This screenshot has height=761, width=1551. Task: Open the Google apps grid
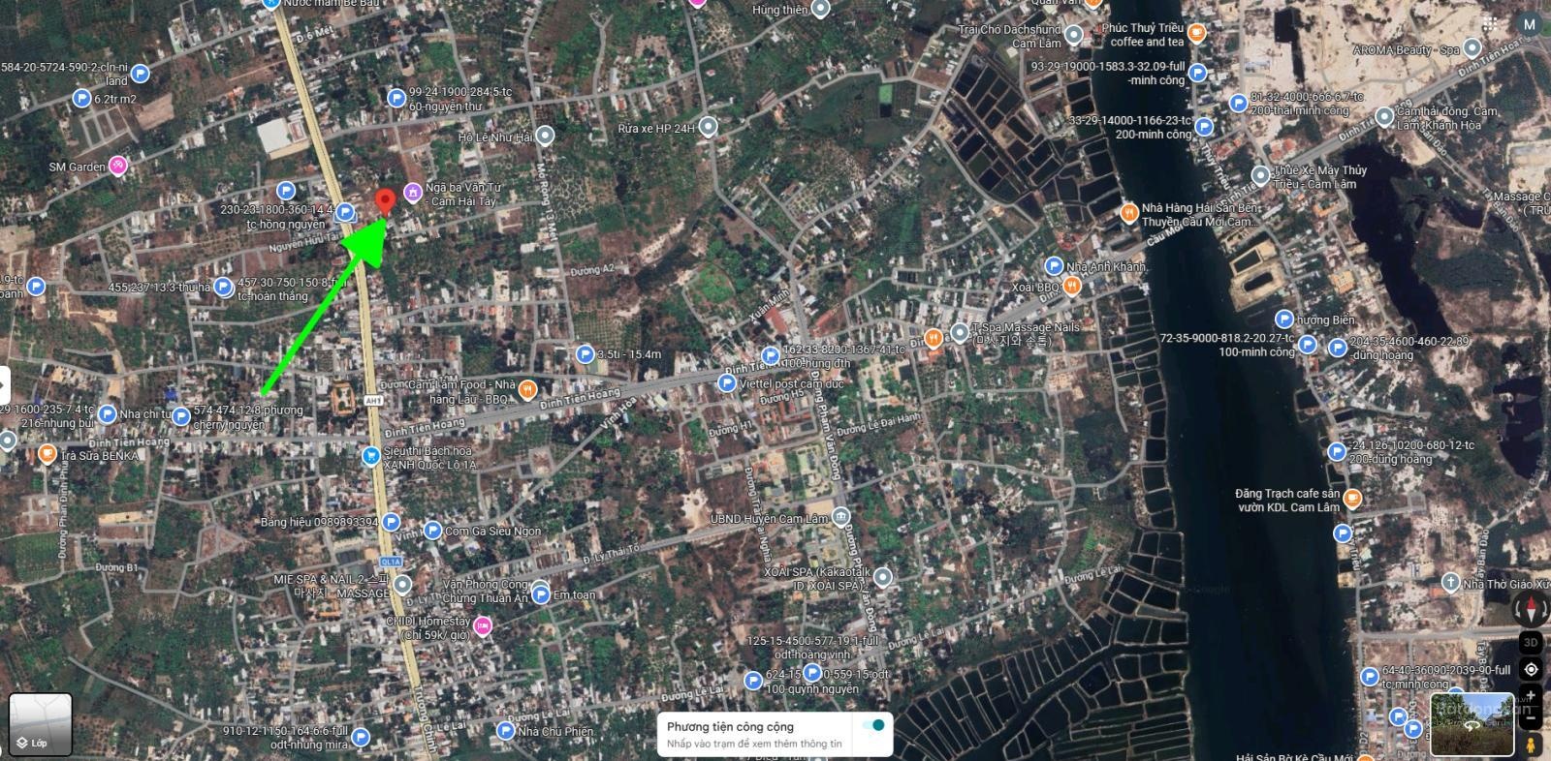[x=1491, y=24]
